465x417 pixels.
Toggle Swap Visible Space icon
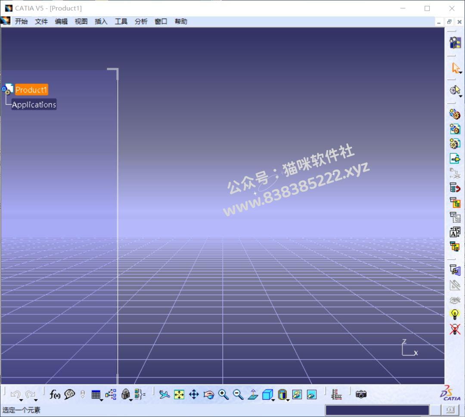click(x=312, y=395)
